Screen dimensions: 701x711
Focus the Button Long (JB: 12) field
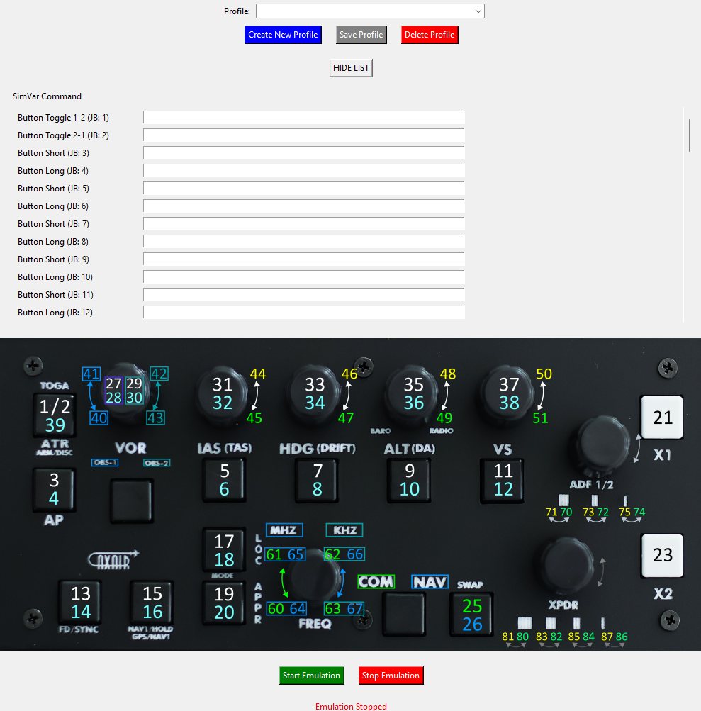tap(304, 312)
